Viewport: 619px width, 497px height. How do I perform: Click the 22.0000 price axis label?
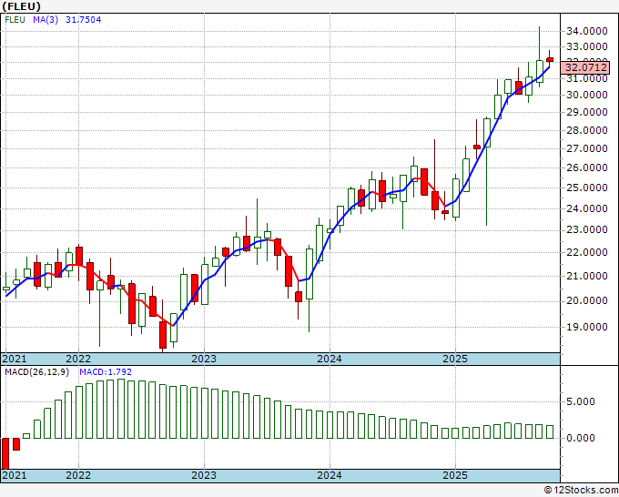coord(586,252)
